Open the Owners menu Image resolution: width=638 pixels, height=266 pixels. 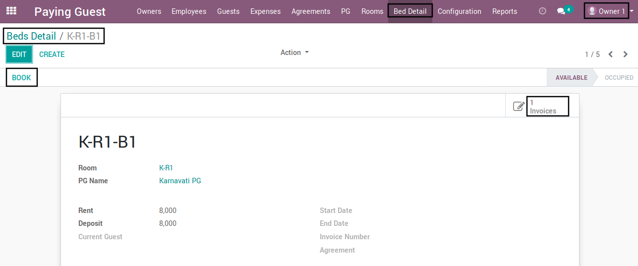click(x=149, y=11)
